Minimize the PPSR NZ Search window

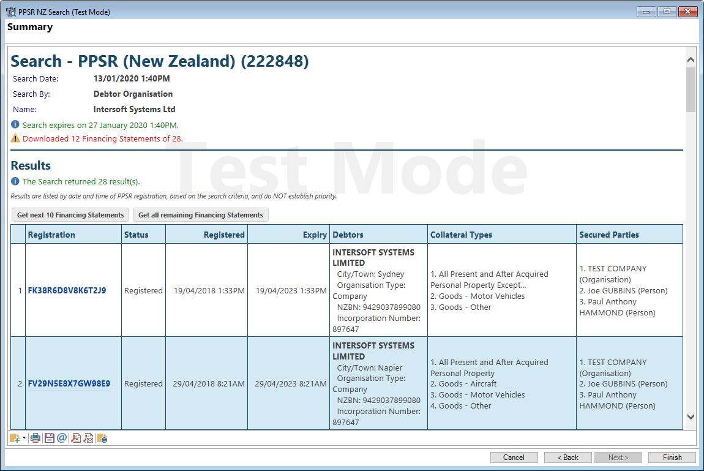tap(646, 12)
